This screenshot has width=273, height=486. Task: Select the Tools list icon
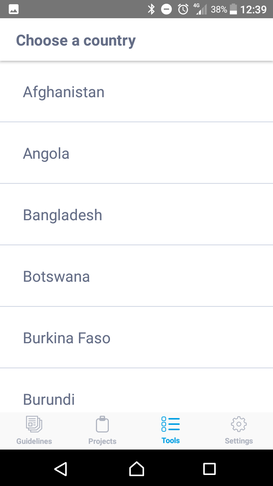171,424
